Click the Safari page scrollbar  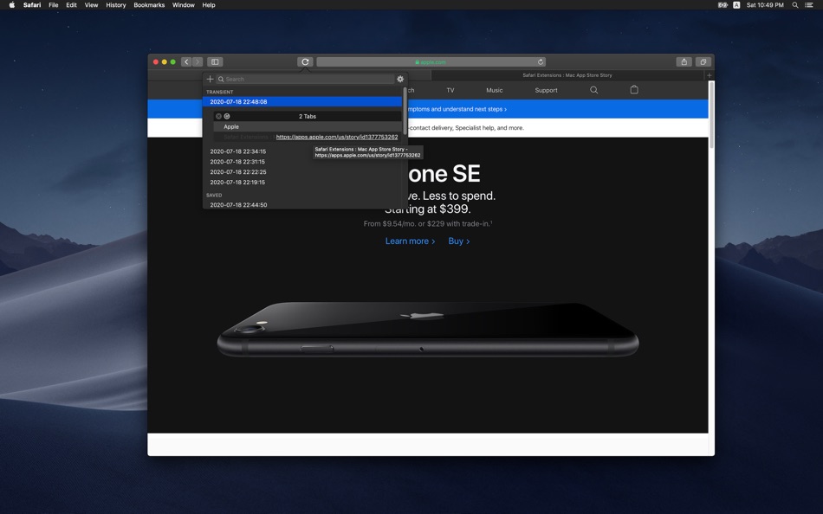pos(711,115)
